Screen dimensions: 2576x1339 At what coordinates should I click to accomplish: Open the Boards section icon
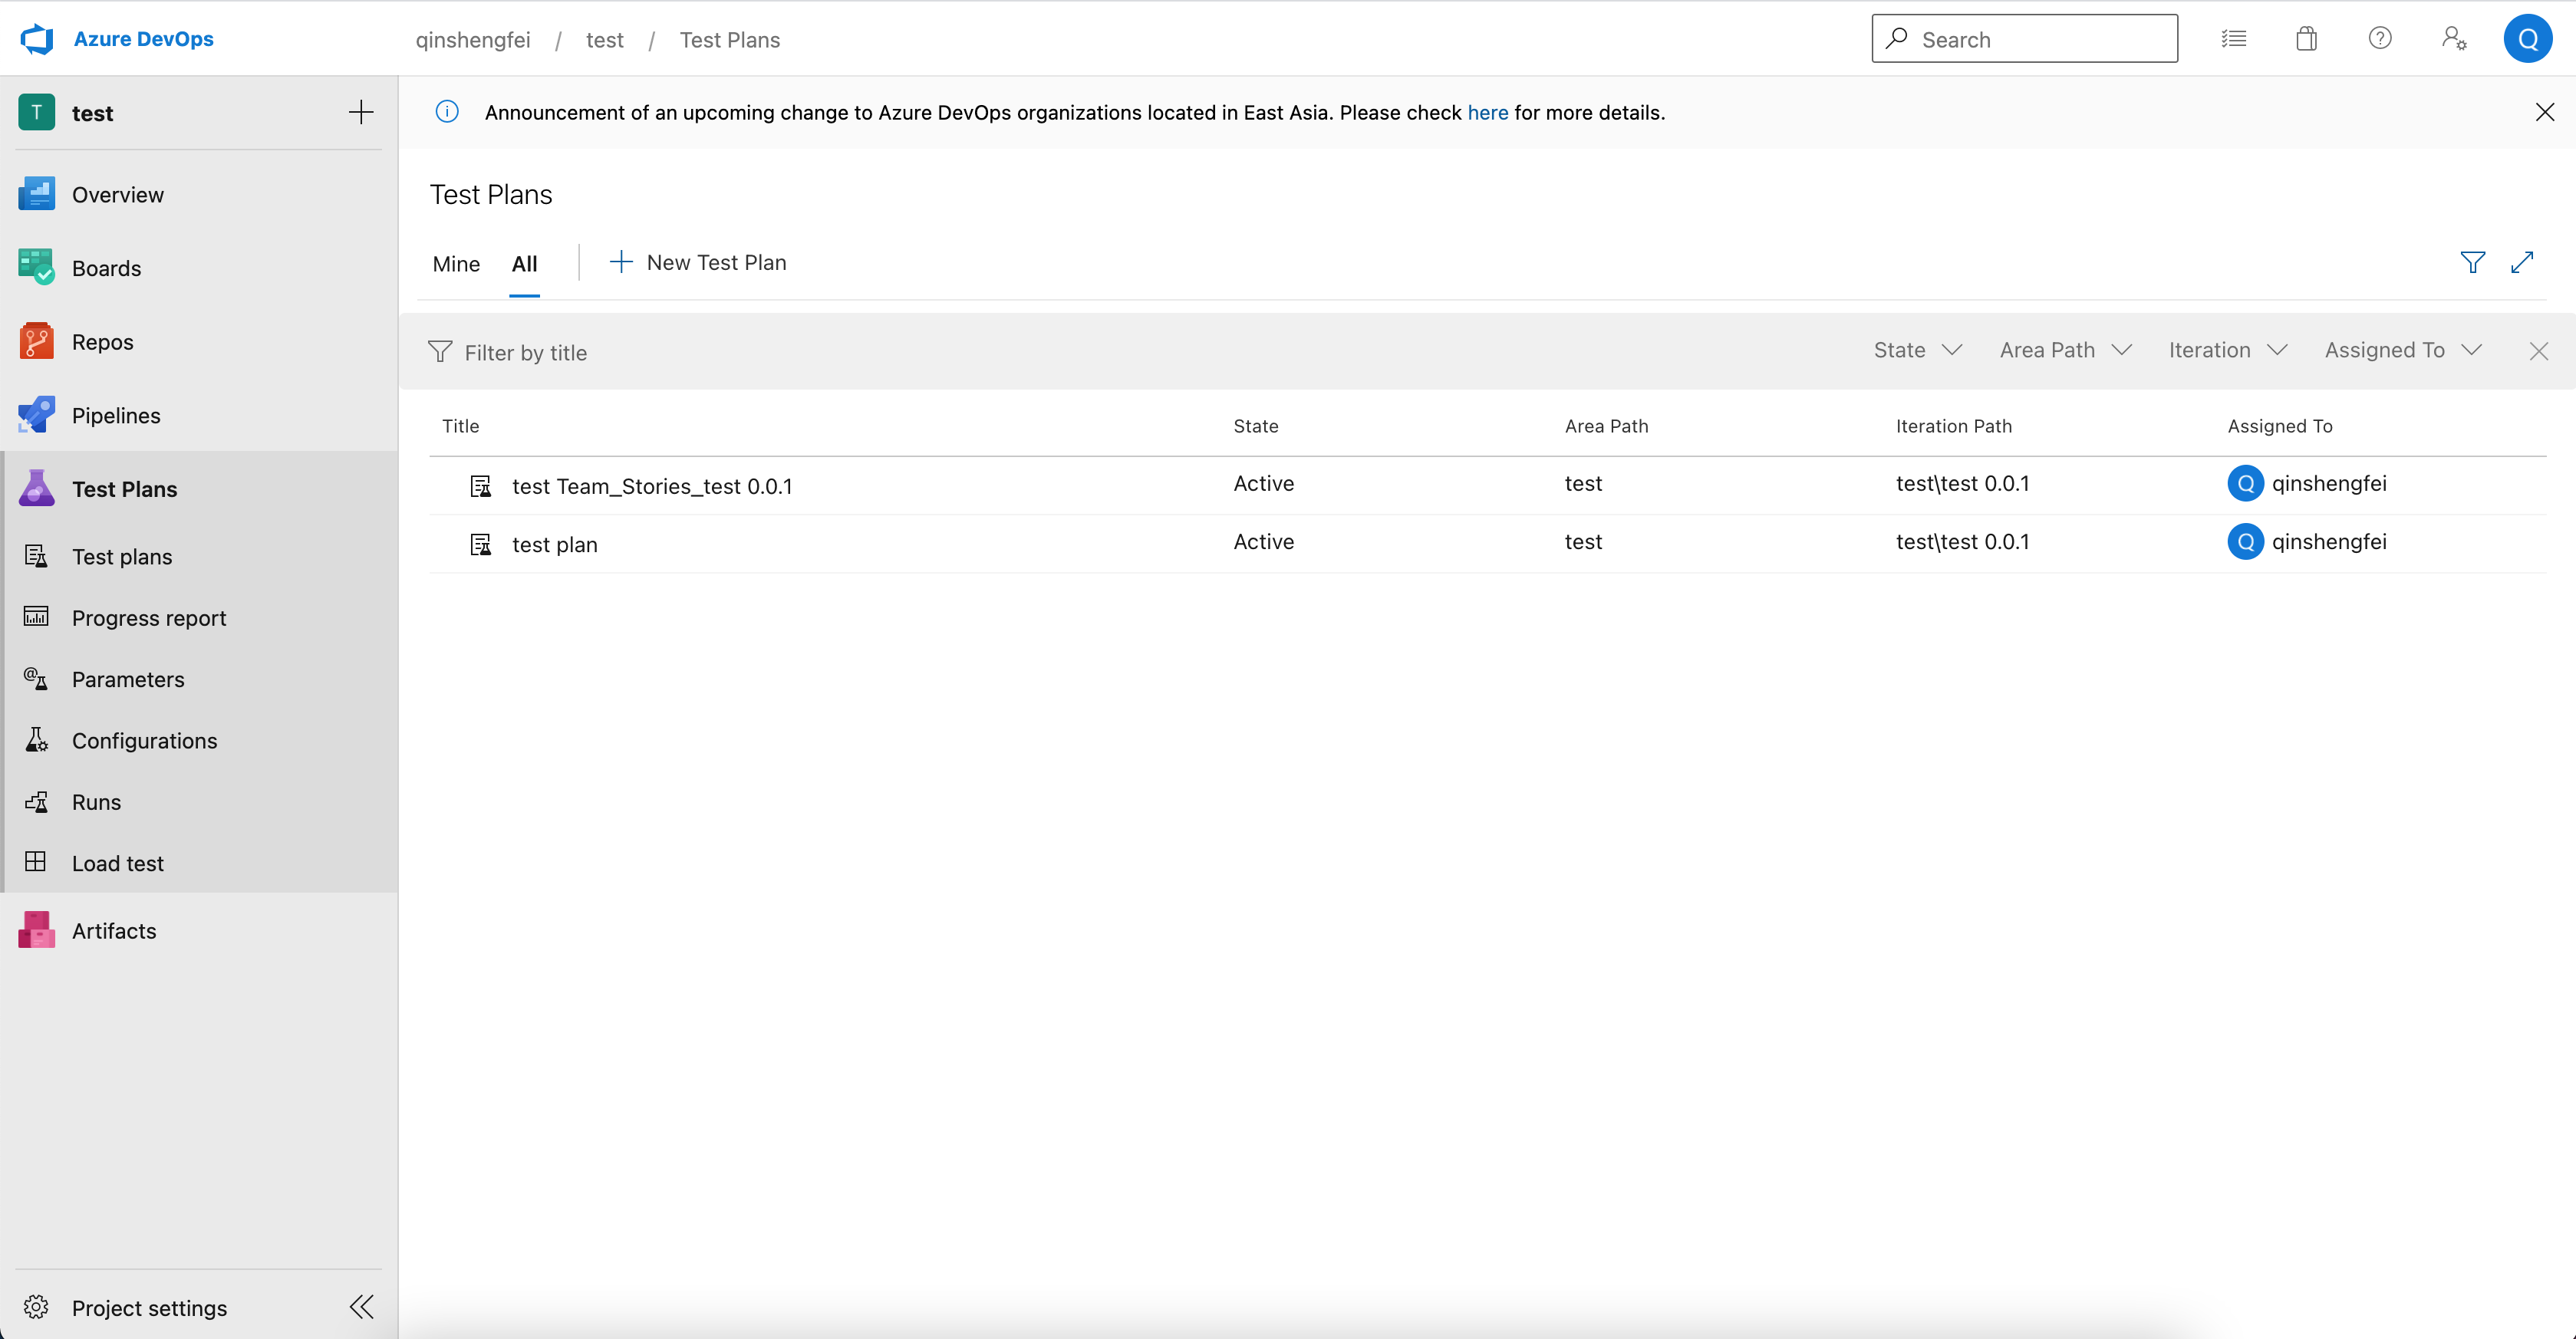[37, 268]
